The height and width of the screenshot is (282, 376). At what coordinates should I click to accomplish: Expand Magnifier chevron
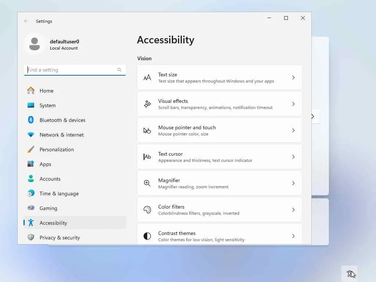pyautogui.click(x=293, y=183)
